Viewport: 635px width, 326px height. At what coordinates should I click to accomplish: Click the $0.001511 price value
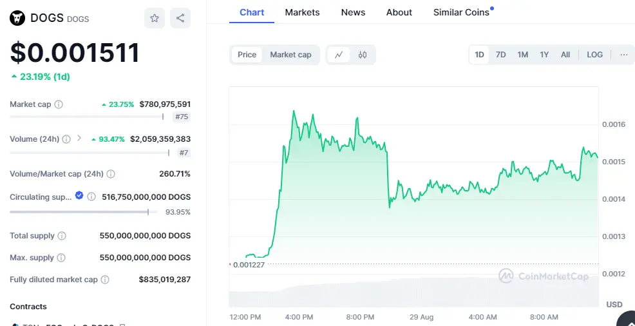point(75,53)
